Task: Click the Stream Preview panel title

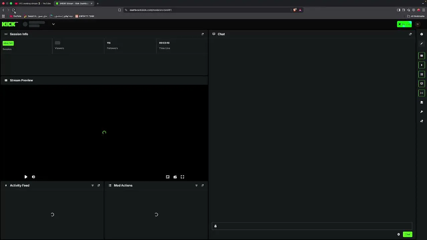Action: point(21,80)
